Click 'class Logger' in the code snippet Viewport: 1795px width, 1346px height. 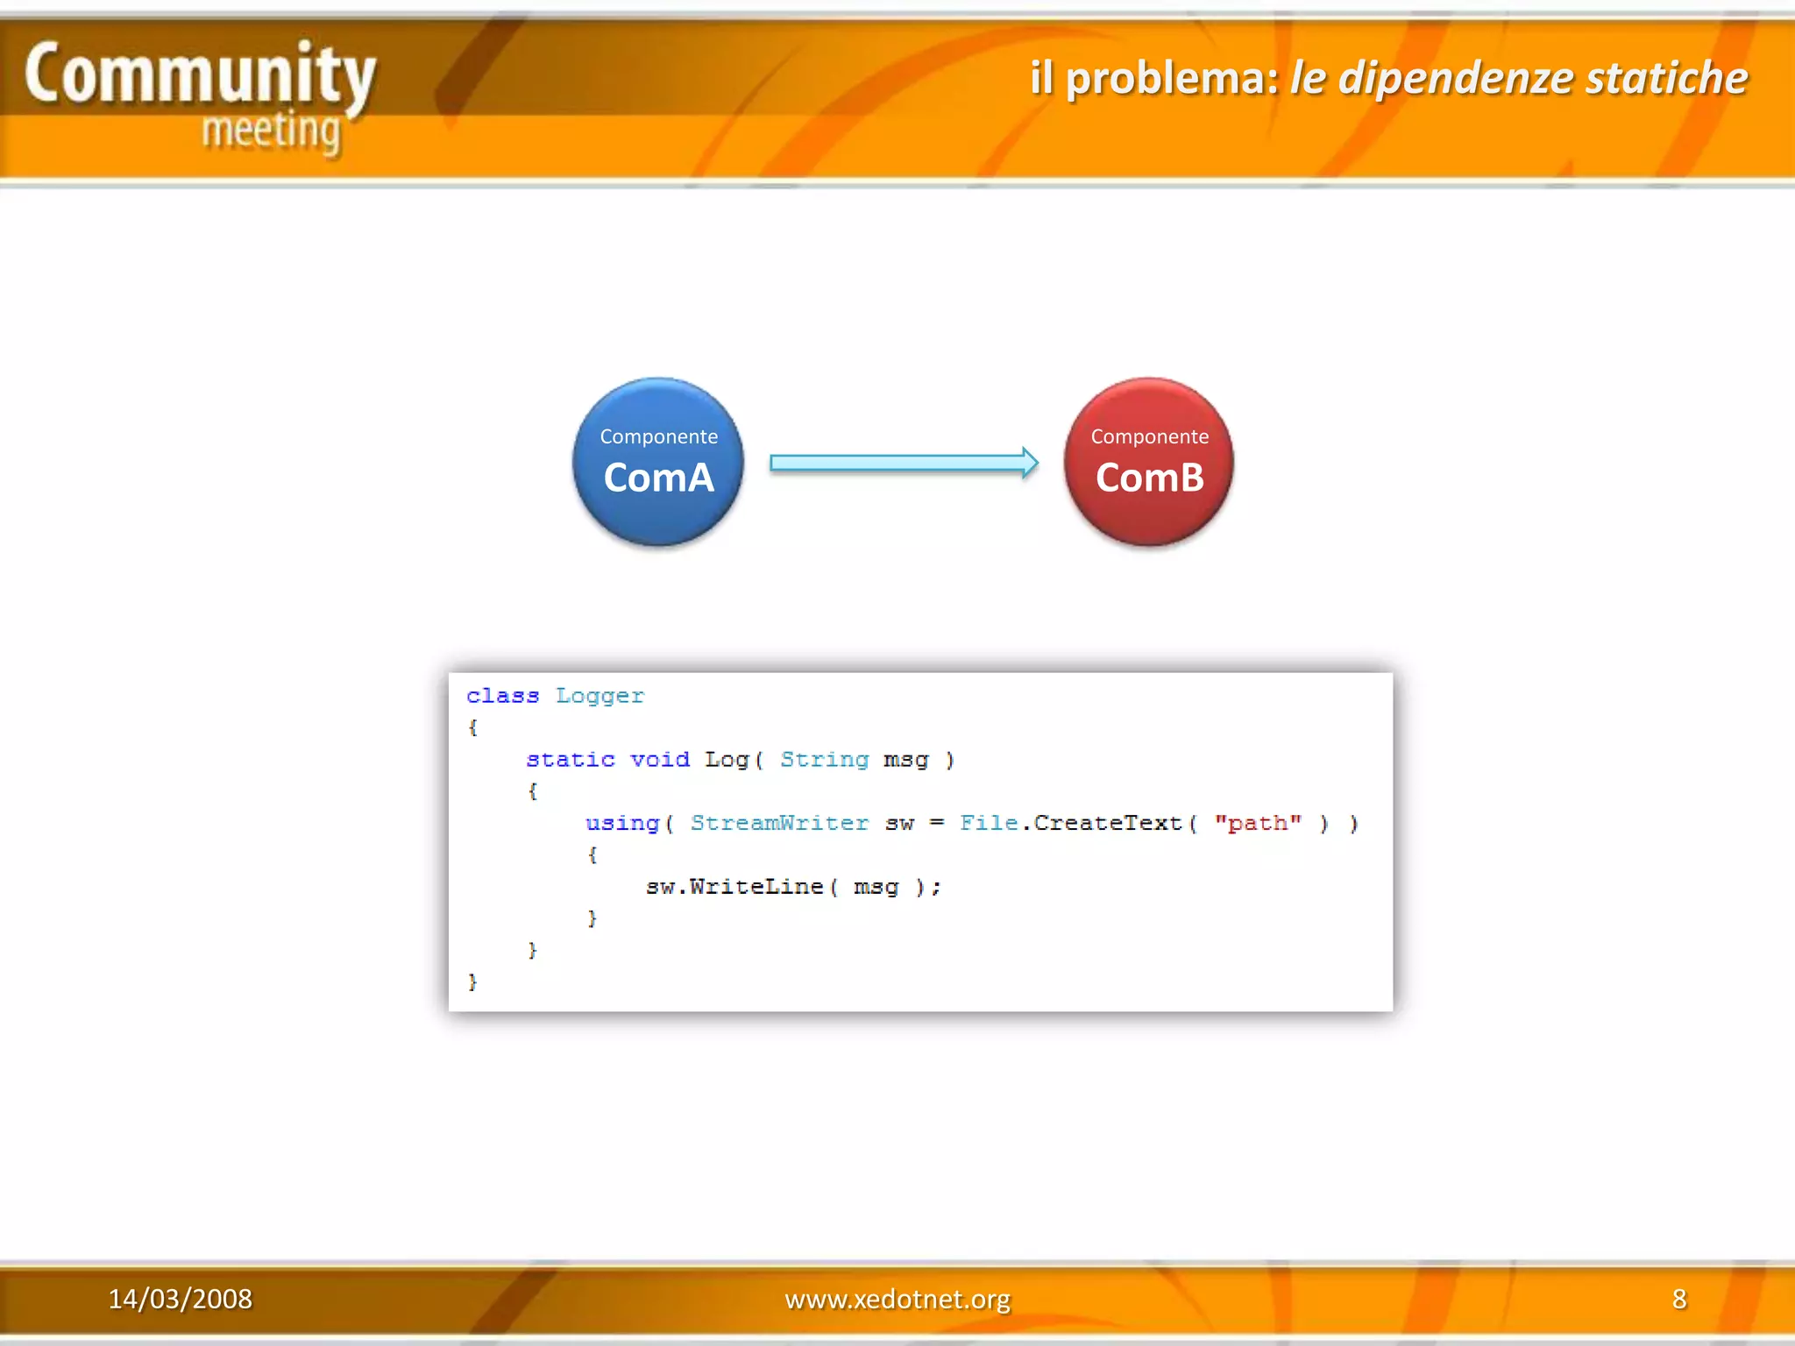click(x=555, y=696)
